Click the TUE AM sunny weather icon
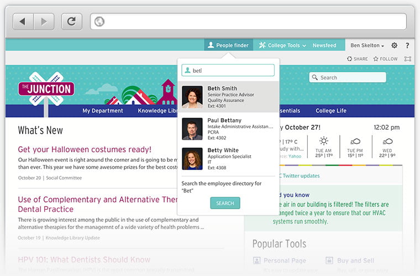This screenshot has height=276, width=420. pos(324,141)
